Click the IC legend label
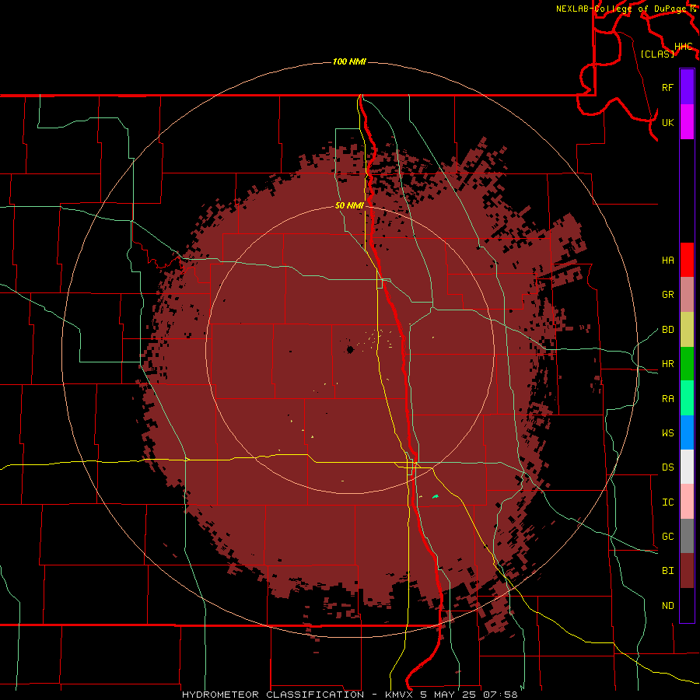Screen dimensions: 700x700 (667, 502)
